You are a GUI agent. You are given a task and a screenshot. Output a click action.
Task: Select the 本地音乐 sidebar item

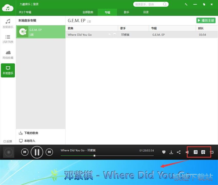[x=8, y=70]
